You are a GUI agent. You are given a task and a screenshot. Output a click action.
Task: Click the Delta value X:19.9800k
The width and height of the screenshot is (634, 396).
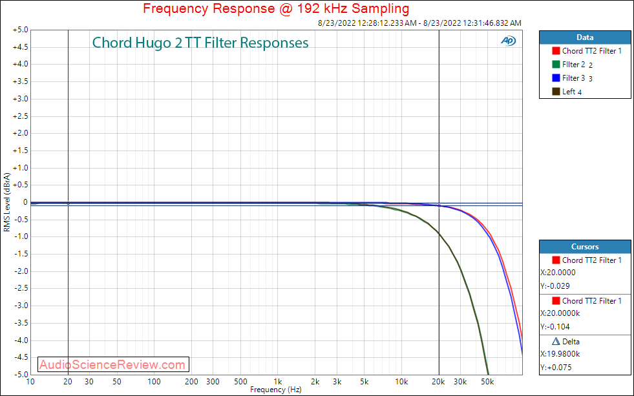tap(560, 354)
